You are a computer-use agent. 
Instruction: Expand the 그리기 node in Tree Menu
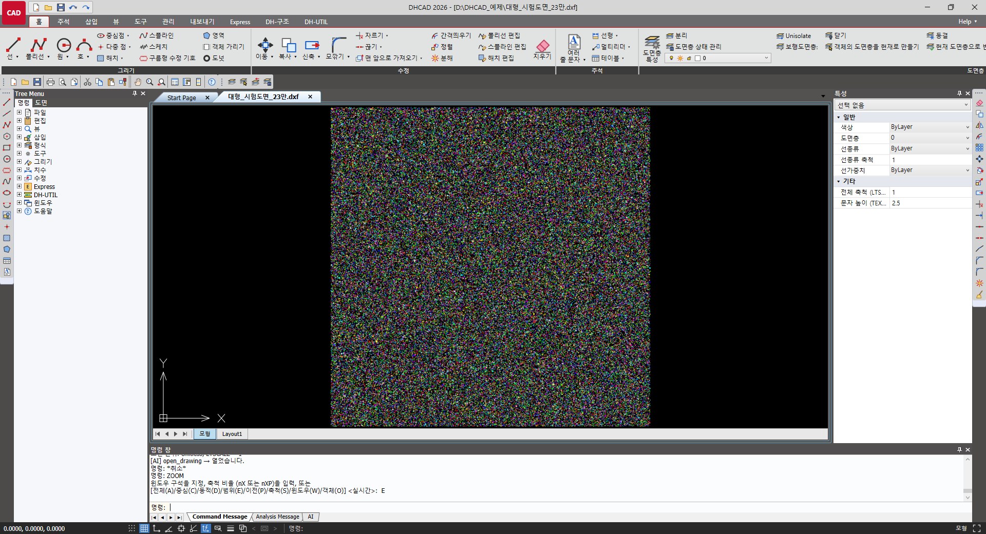[19, 162]
